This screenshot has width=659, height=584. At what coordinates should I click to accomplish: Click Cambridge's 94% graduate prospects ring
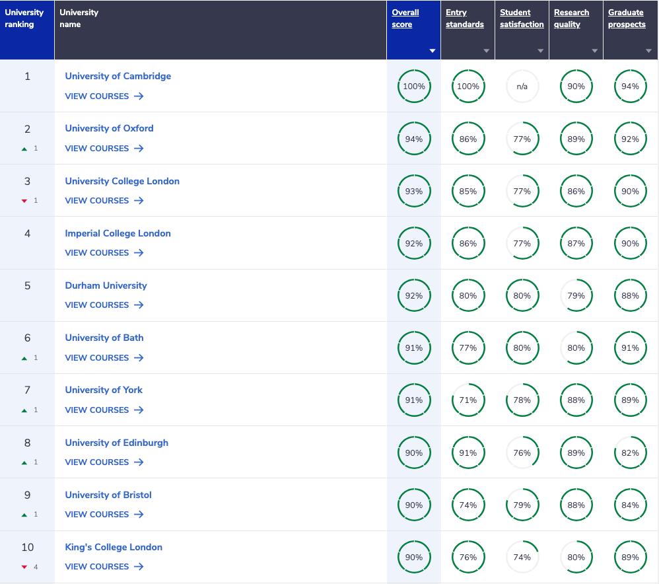(x=630, y=86)
